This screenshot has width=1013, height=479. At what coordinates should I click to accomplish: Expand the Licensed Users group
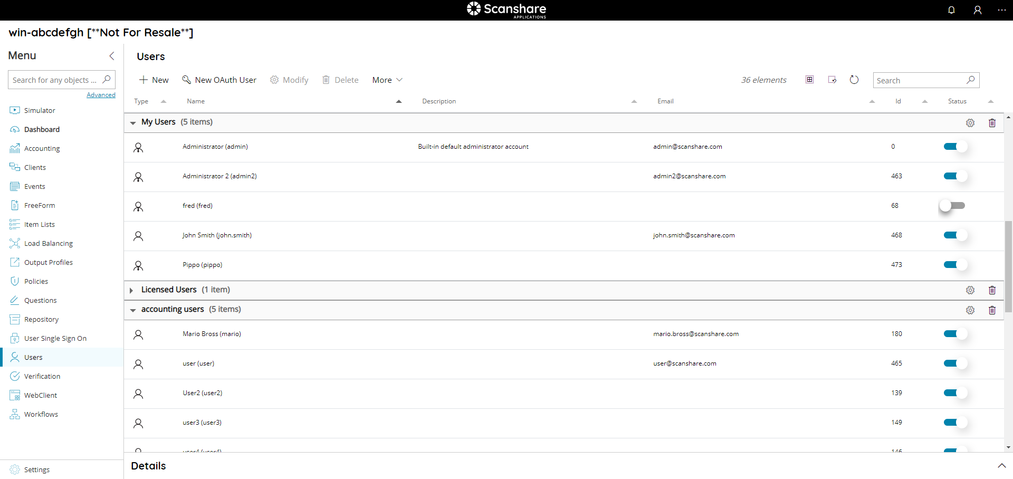tap(131, 291)
